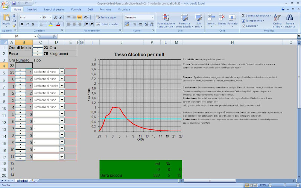
Task: Click Somma automatica button
Action: pyautogui.click(x=256, y=15)
